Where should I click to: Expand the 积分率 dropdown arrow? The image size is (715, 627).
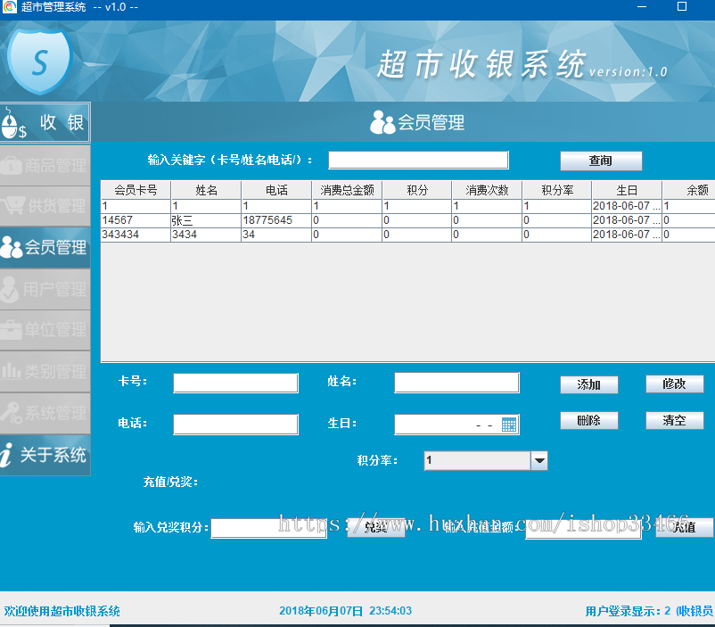coord(538,460)
